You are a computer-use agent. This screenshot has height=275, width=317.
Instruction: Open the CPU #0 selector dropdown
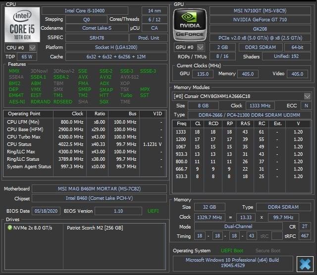pos(32,48)
